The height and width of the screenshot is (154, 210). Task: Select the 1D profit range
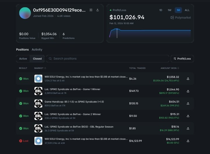(161, 10)
